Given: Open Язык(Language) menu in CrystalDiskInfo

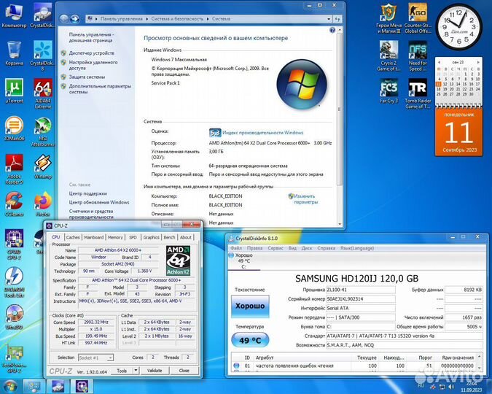Looking at the screenshot, I should pyautogui.click(x=357, y=248).
